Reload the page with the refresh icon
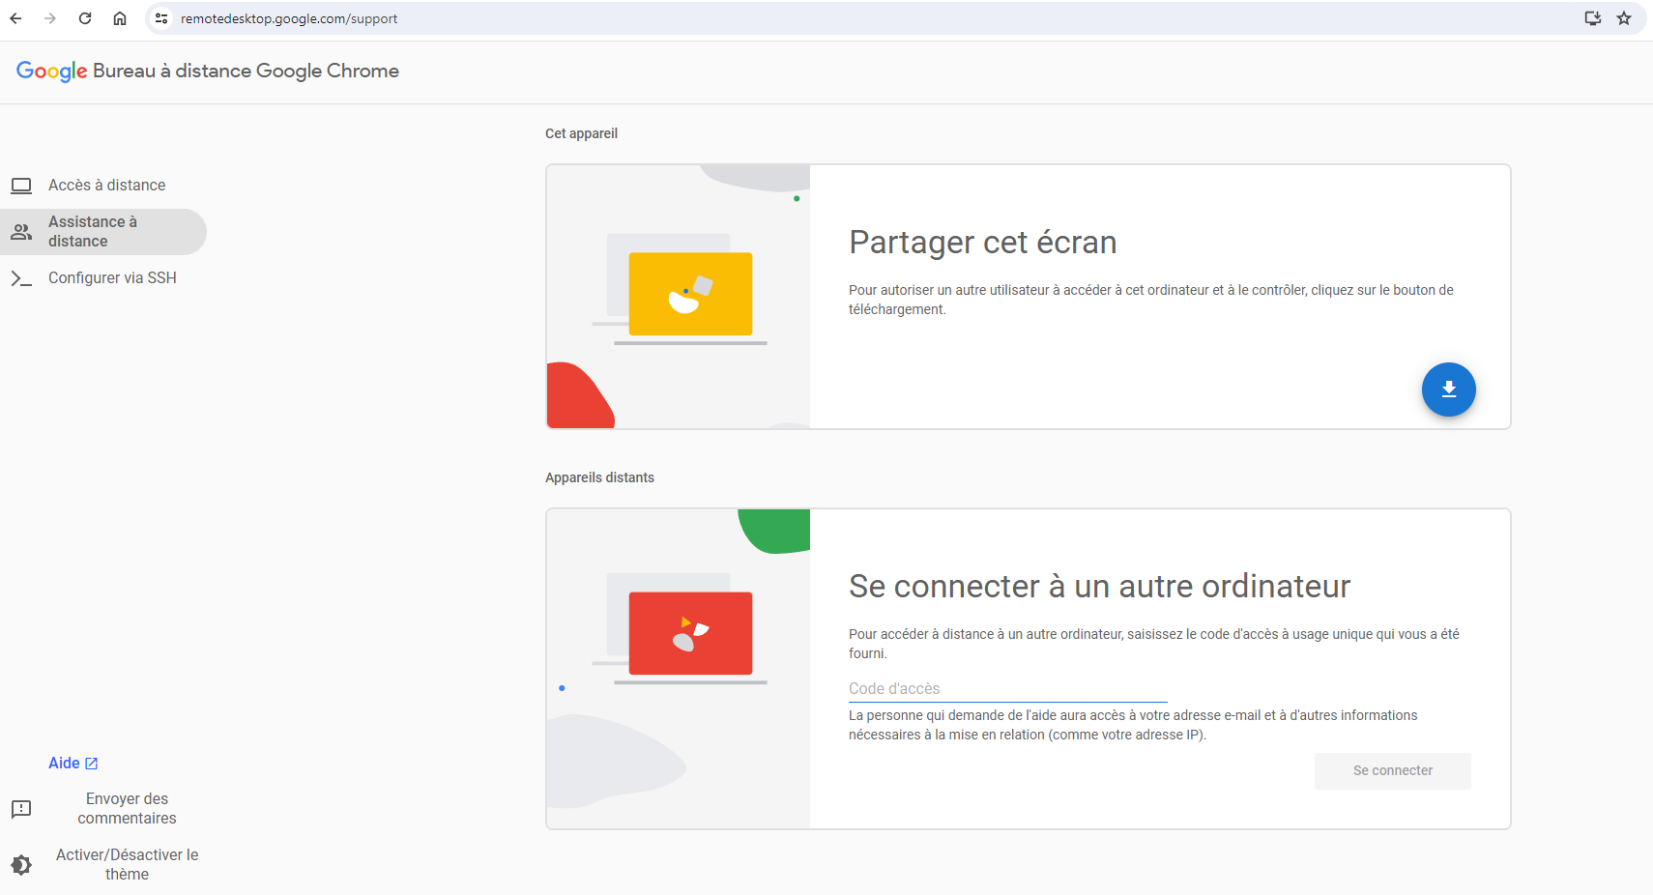The width and height of the screenshot is (1653, 895). (x=85, y=18)
